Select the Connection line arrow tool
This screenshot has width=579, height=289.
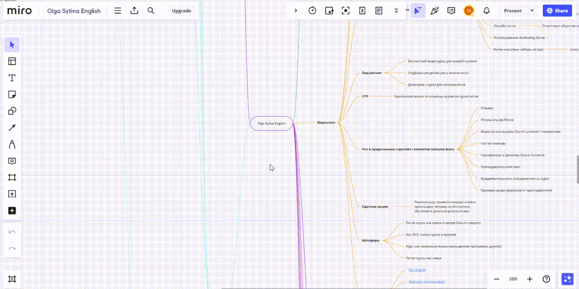[12, 128]
